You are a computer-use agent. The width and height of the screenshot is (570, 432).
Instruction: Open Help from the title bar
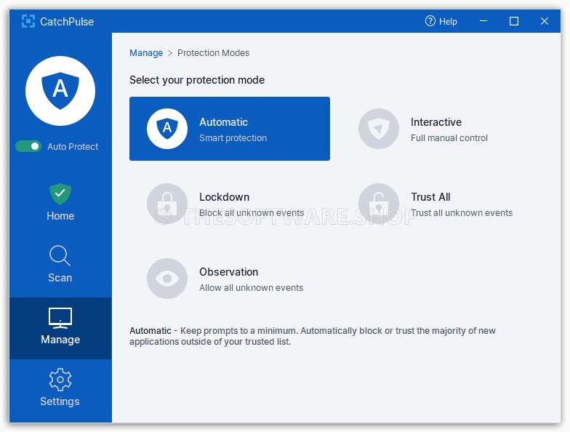click(441, 22)
